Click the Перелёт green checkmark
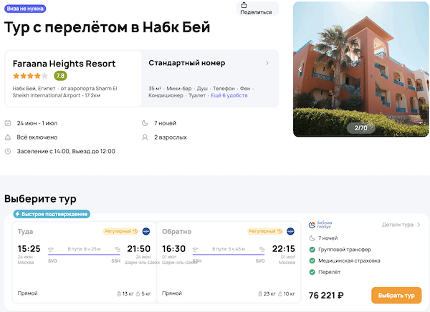Screen dimensions: 430x312 [312, 273]
